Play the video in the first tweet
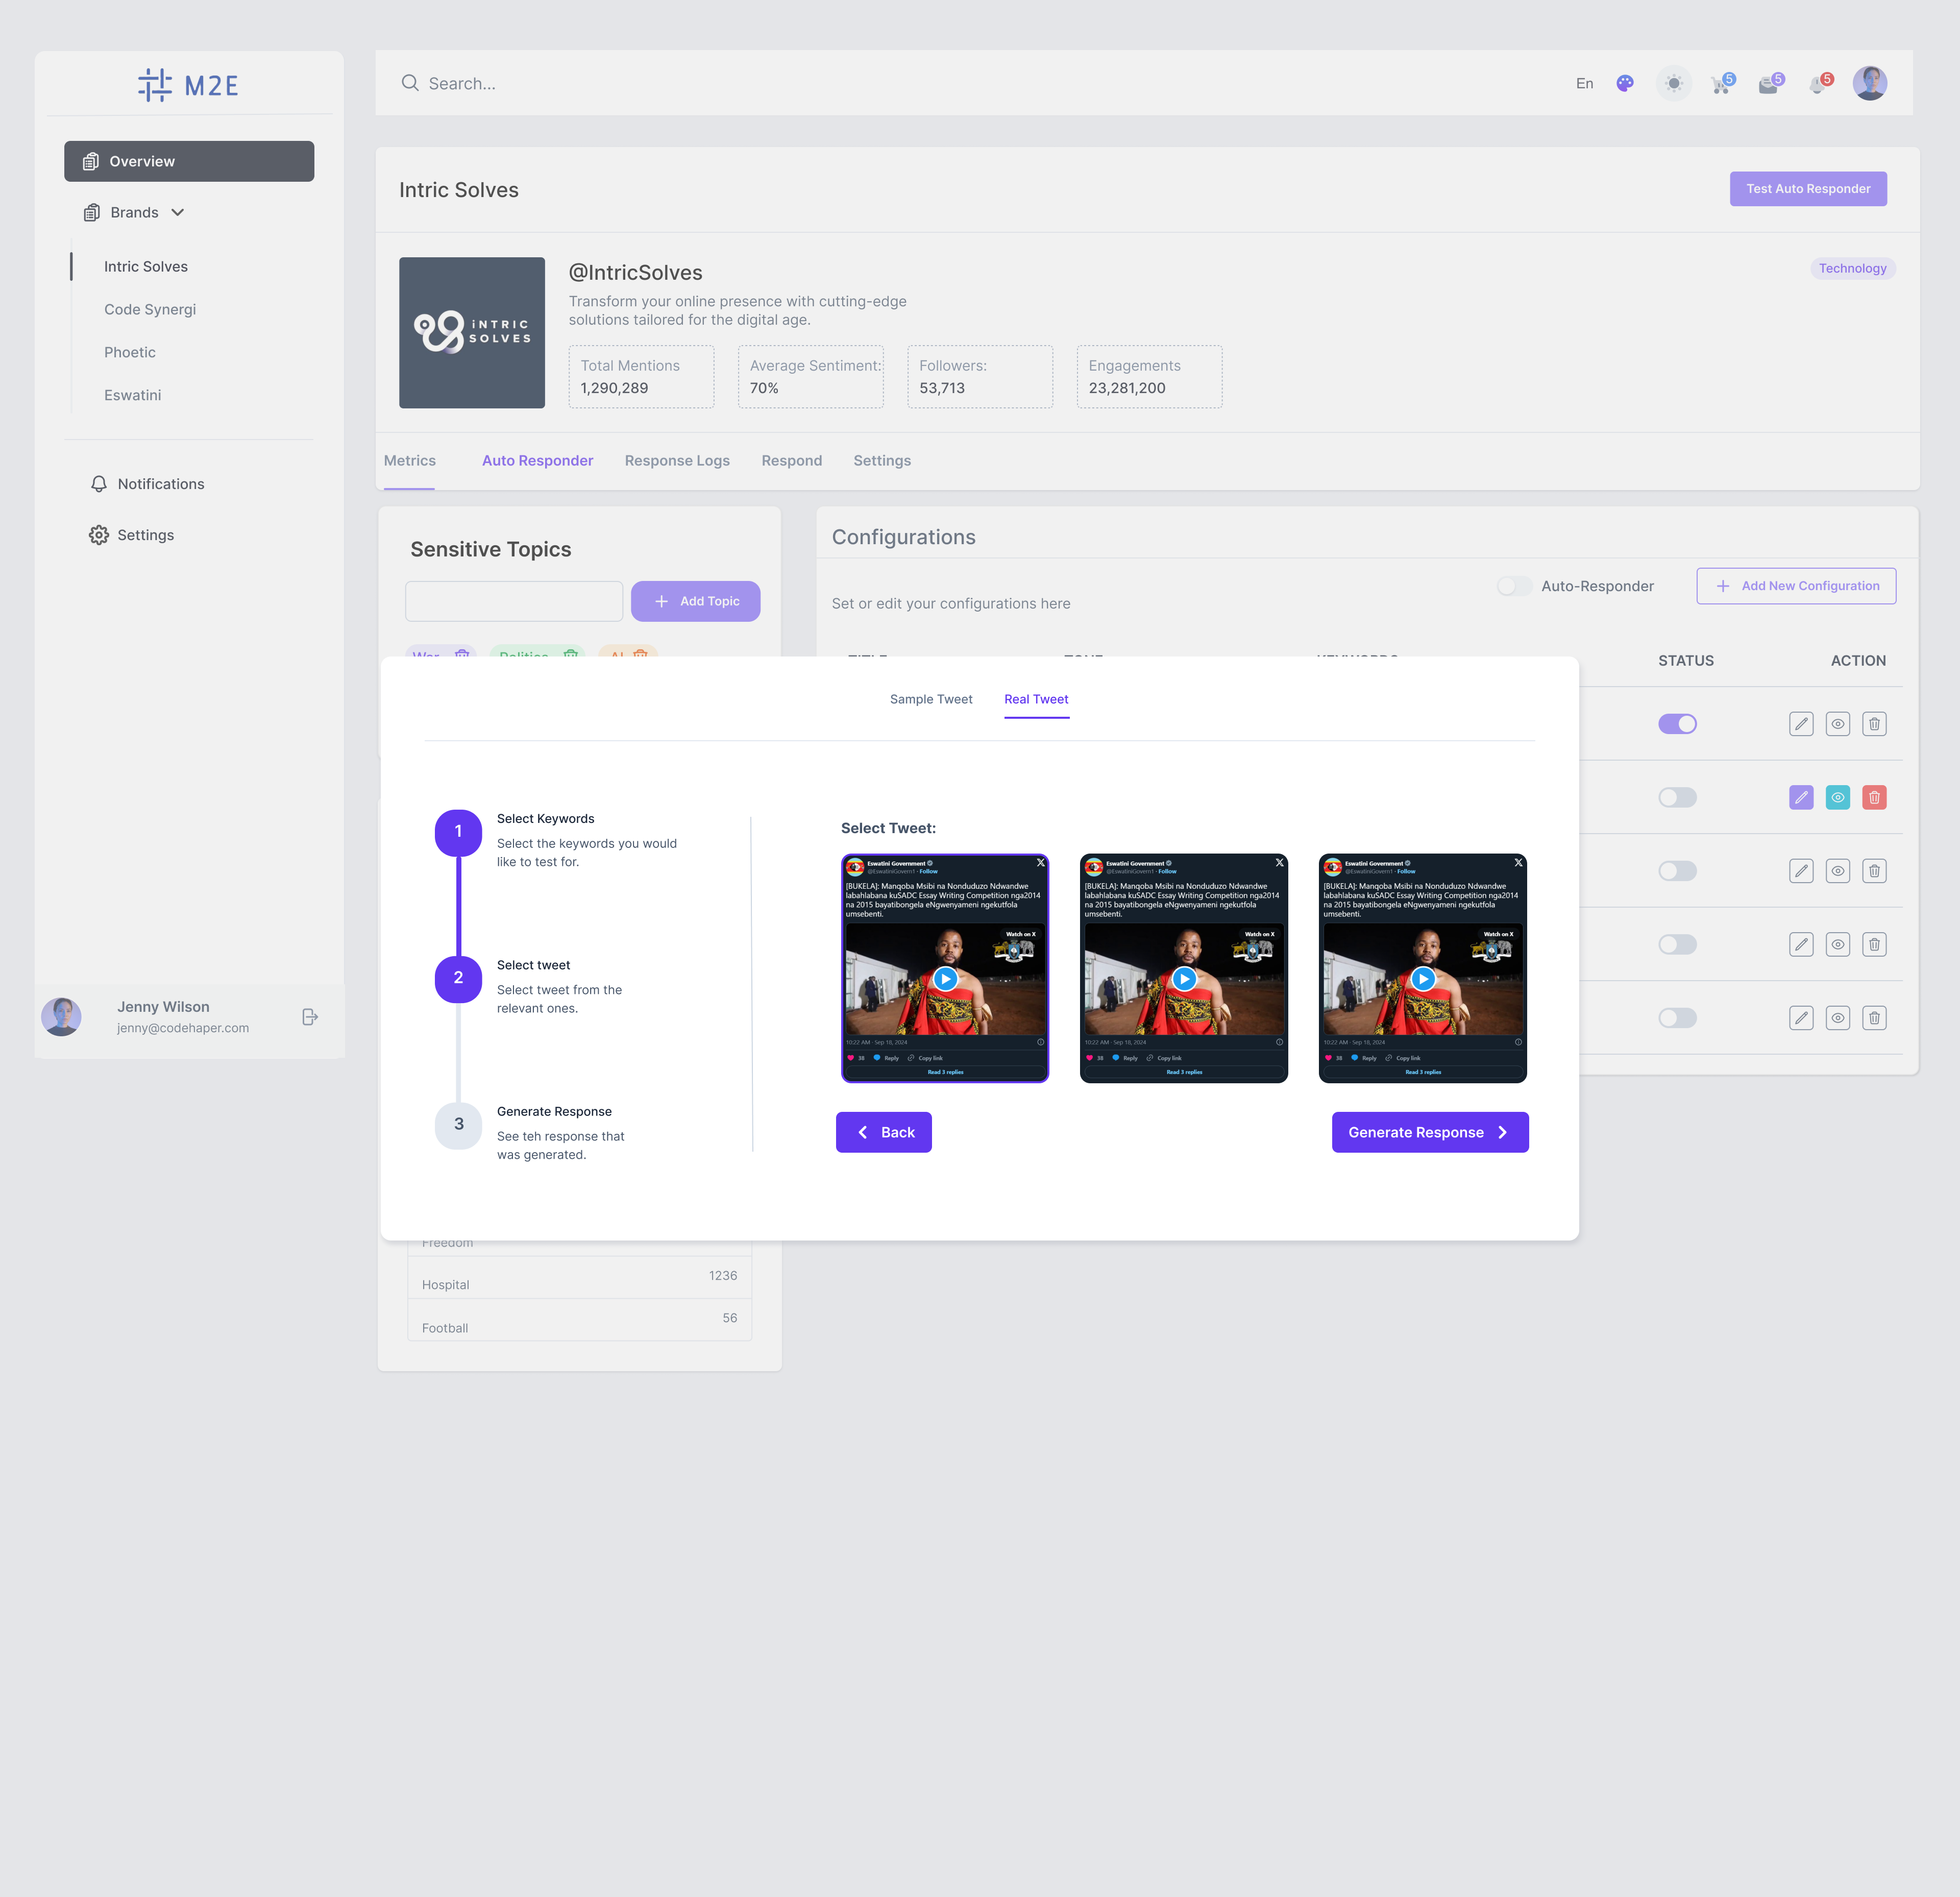The width and height of the screenshot is (1960, 1897). click(x=945, y=979)
